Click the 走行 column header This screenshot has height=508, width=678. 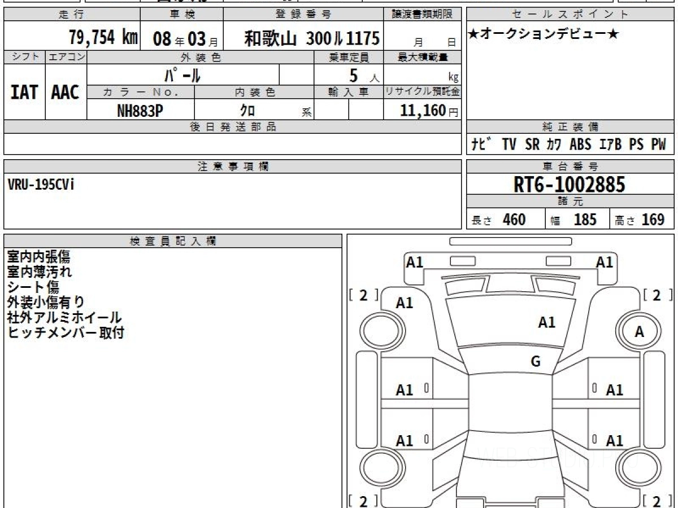pyautogui.click(x=72, y=14)
